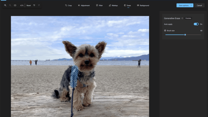208x117 pixels.
Task: Fit image to window icon
Action: click(x=15, y=5)
